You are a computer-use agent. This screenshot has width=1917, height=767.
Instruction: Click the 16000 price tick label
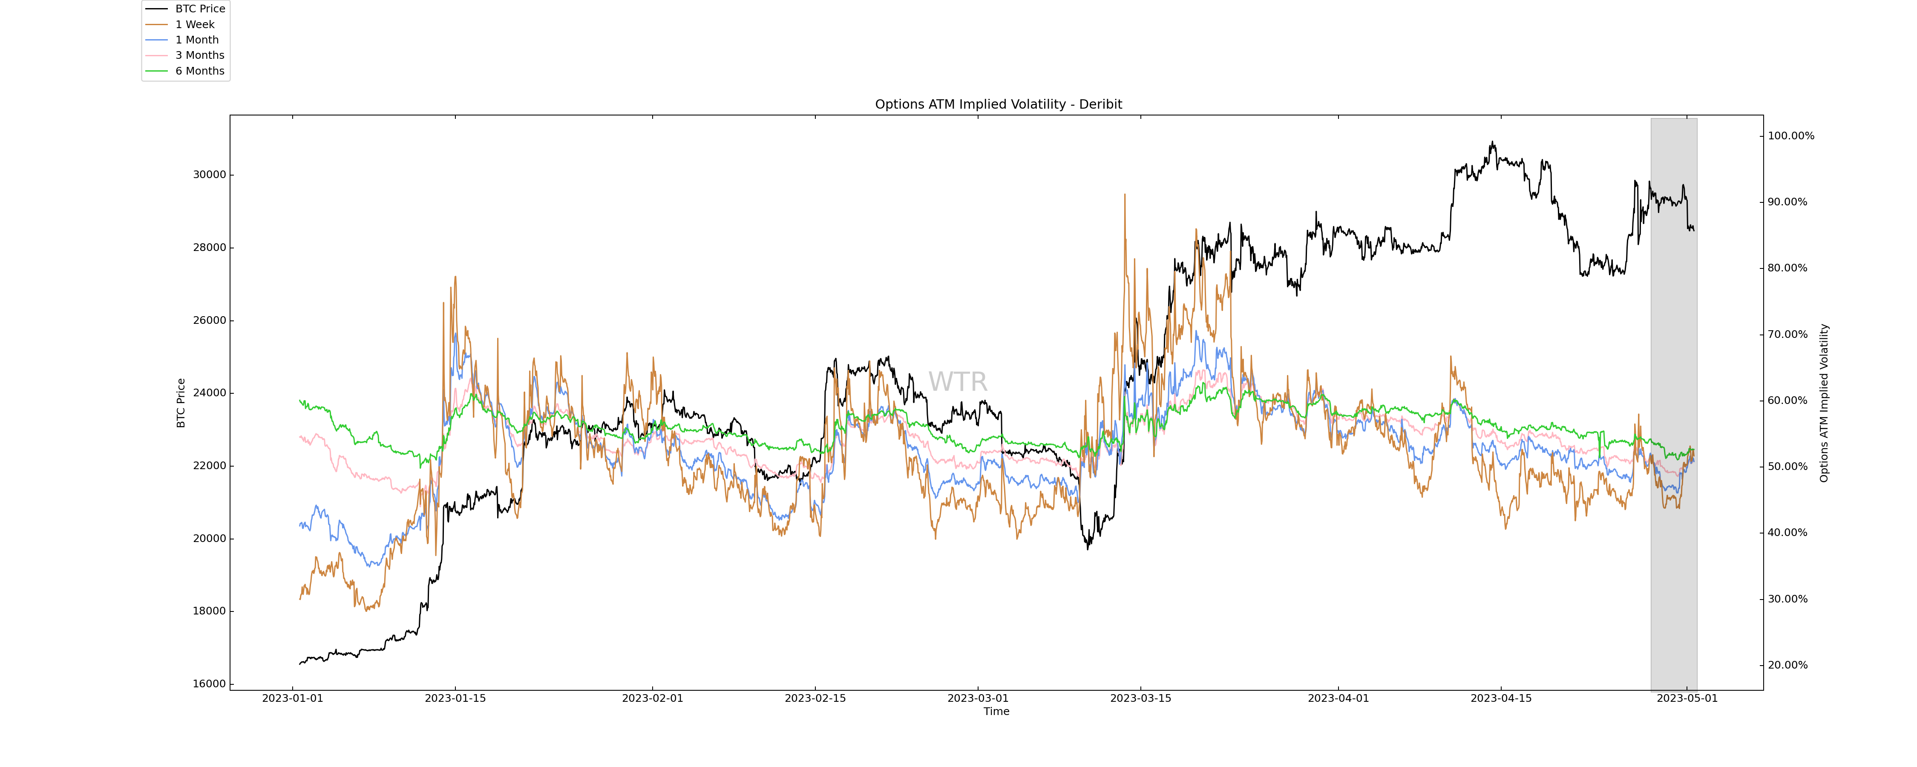point(209,683)
